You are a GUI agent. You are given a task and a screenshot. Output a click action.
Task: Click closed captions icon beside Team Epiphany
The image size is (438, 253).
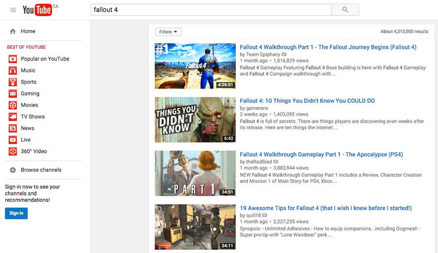click(284, 54)
